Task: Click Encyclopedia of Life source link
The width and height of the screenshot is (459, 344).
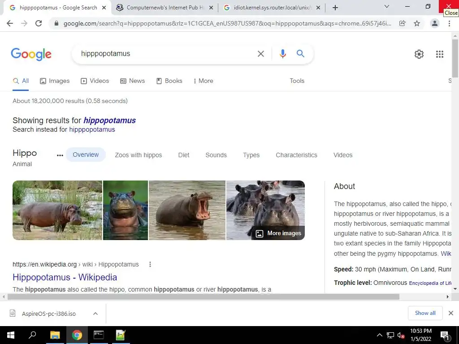Action: coord(430,283)
